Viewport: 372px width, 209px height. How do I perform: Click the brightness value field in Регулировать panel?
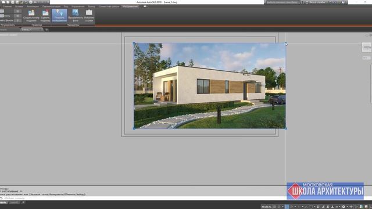[x=17, y=11]
